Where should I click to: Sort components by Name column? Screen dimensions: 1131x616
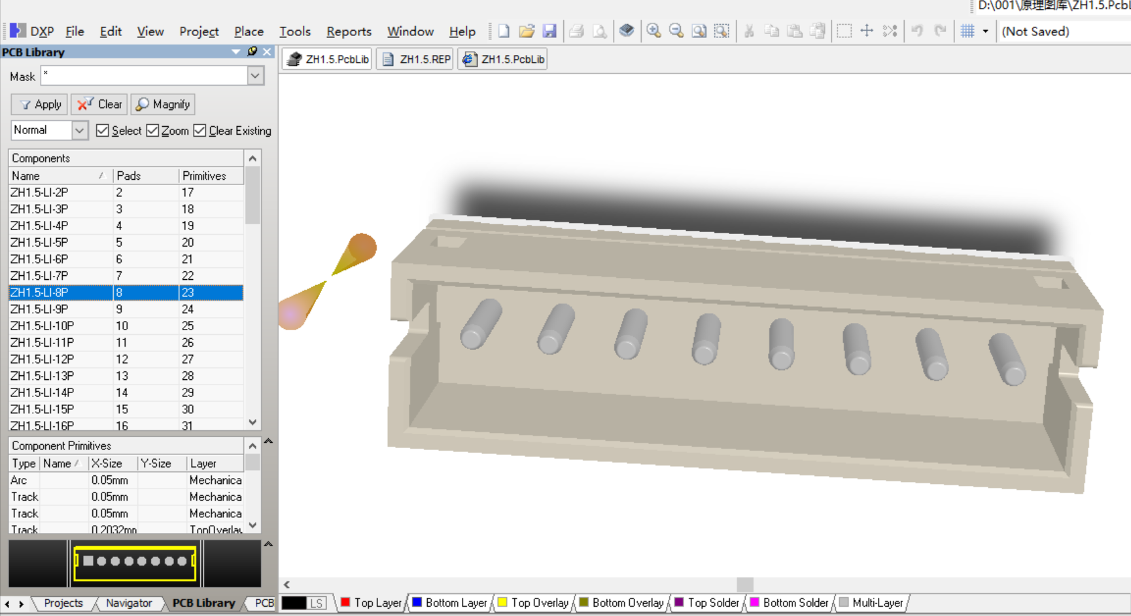coord(60,176)
